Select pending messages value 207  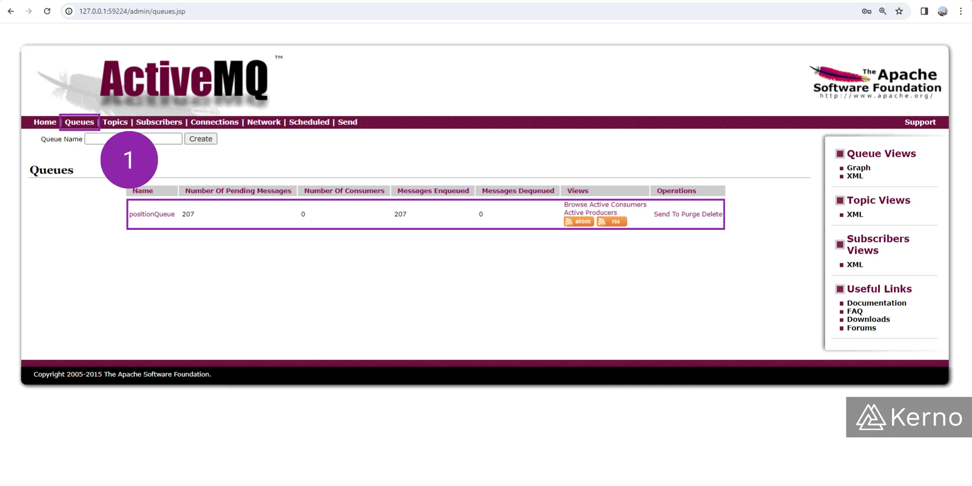(x=188, y=214)
